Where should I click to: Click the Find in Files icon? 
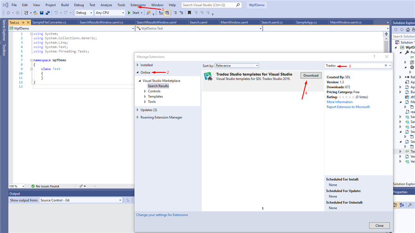tap(148, 13)
